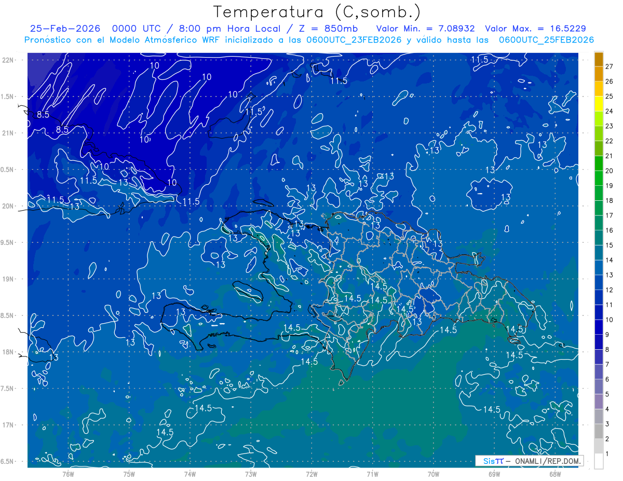Click color scale label "25"
Image resolution: width=623 pixels, height=481 pixels.
[609, 97]
